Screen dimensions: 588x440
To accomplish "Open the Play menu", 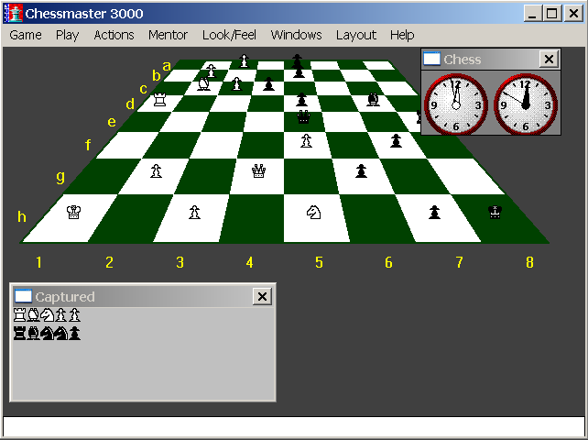I will pos(68,35).
